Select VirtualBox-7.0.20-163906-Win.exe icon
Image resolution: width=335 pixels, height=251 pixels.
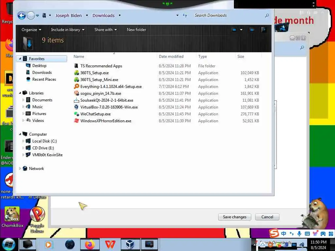pos(76,107)
